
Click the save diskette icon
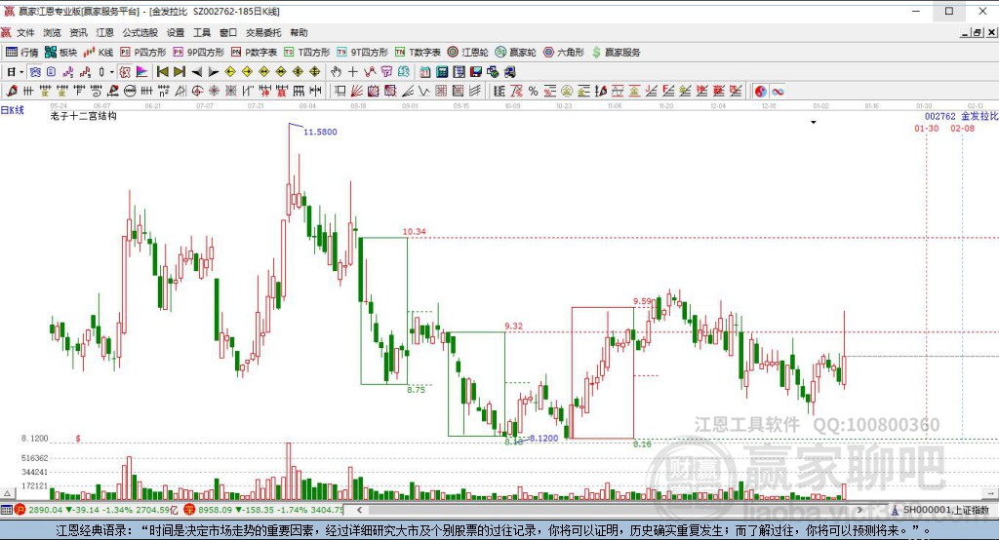475,72
